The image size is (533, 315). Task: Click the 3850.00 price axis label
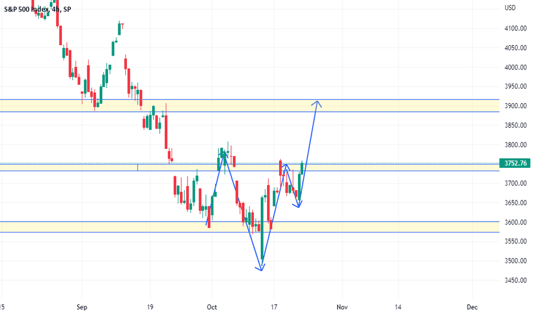(x=516, y=125)
